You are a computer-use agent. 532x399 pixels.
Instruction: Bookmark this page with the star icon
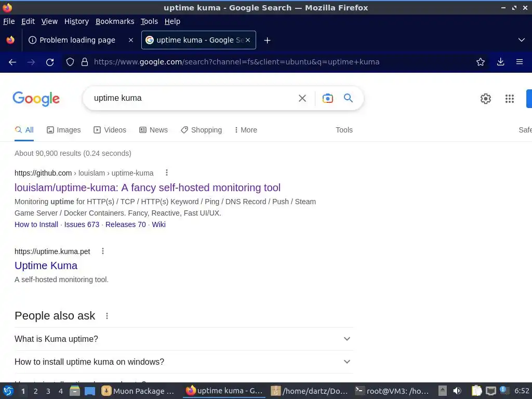click(x=481, y=62)
